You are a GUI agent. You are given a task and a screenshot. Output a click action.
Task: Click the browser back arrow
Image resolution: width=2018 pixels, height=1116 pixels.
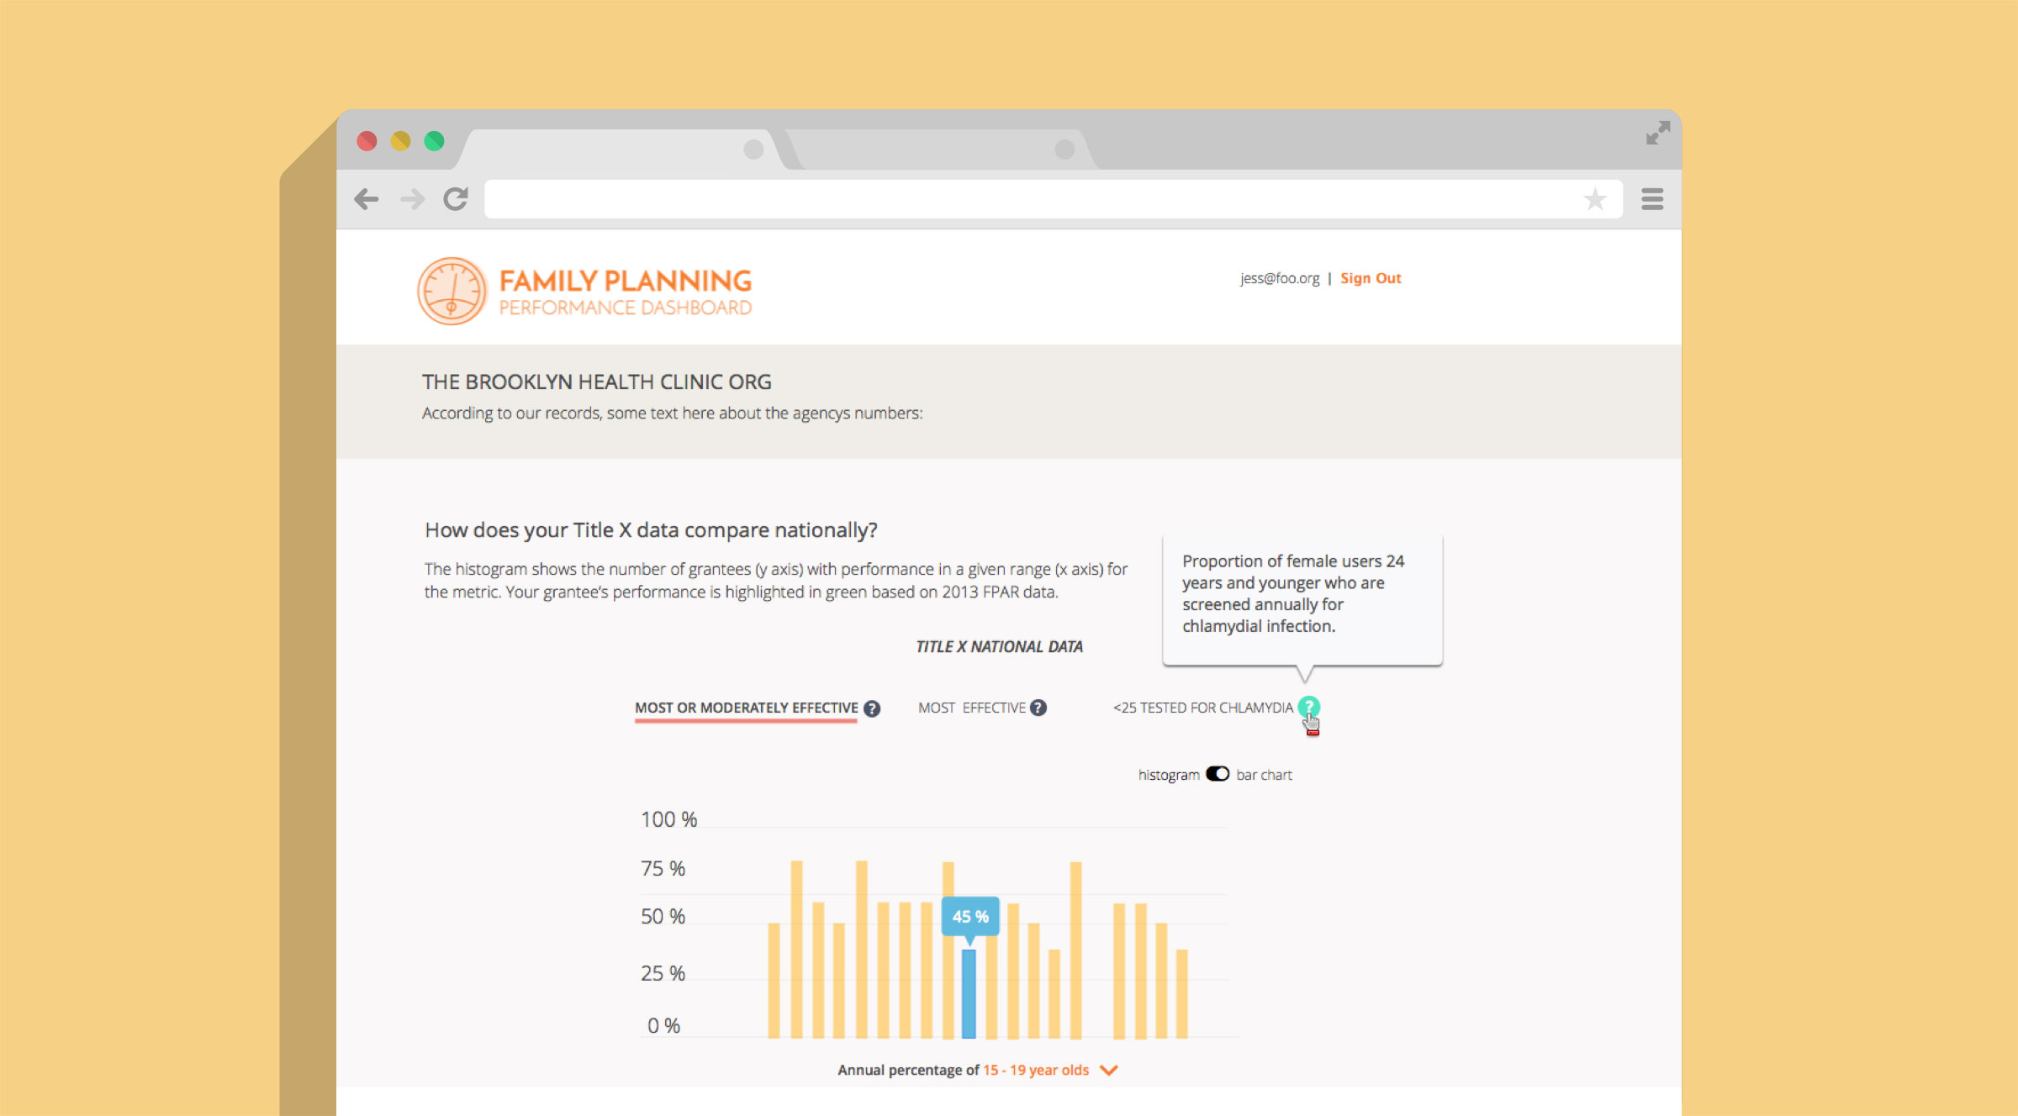[367, 199]
